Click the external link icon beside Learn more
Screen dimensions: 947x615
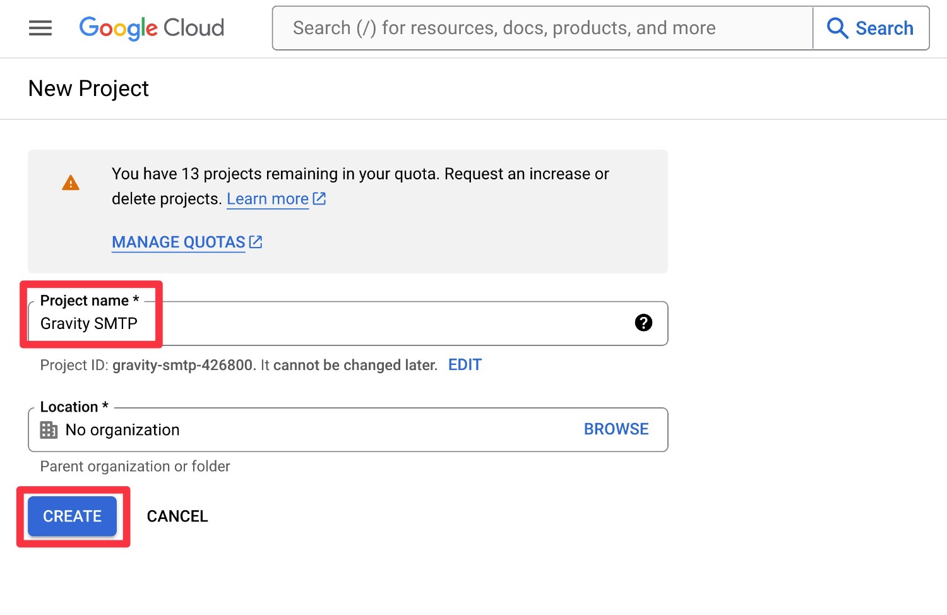tap(319, 198)
